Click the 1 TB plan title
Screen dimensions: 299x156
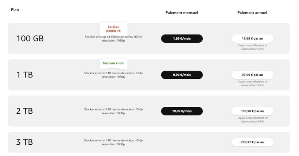click(x=24, y=75)
